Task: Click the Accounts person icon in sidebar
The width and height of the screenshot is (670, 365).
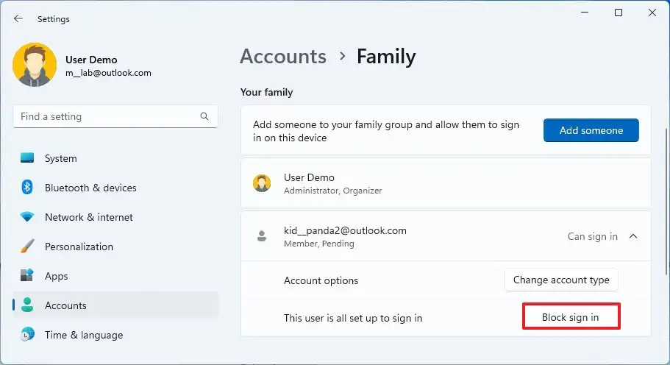Action: [x=27, y=305]
